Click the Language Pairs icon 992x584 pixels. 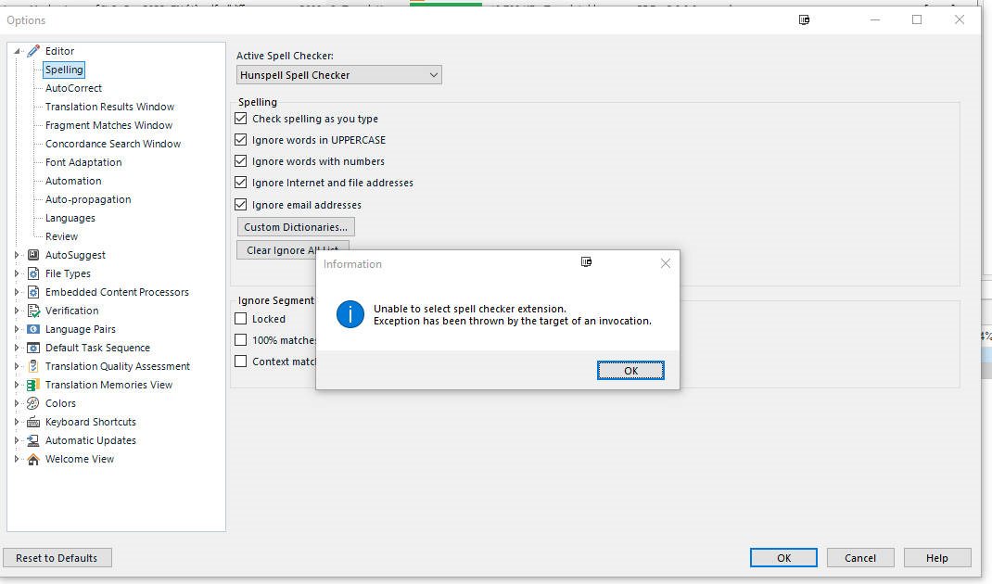[x=33, y=329]
